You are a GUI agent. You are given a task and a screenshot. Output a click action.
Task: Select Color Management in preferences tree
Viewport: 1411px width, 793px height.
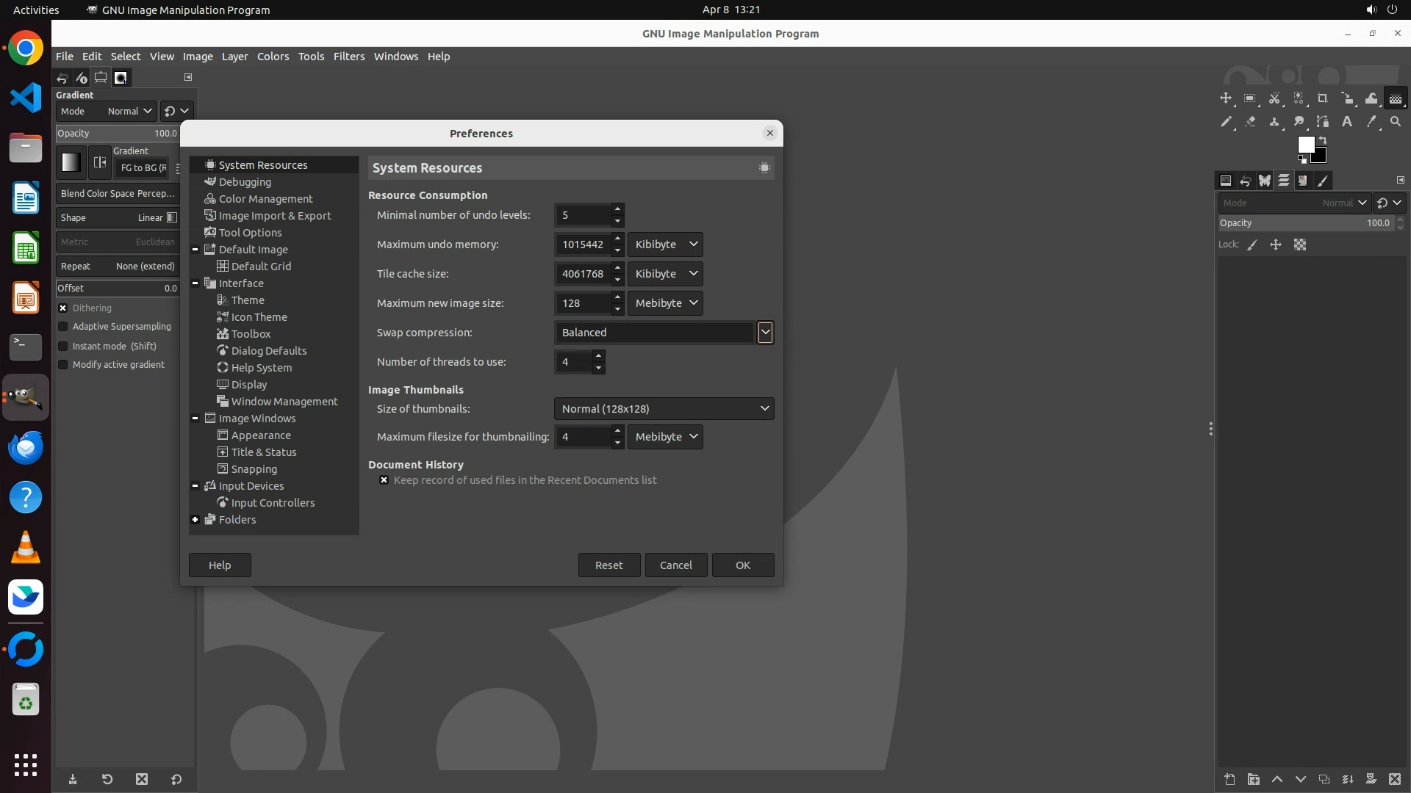(x=265, y=199)
